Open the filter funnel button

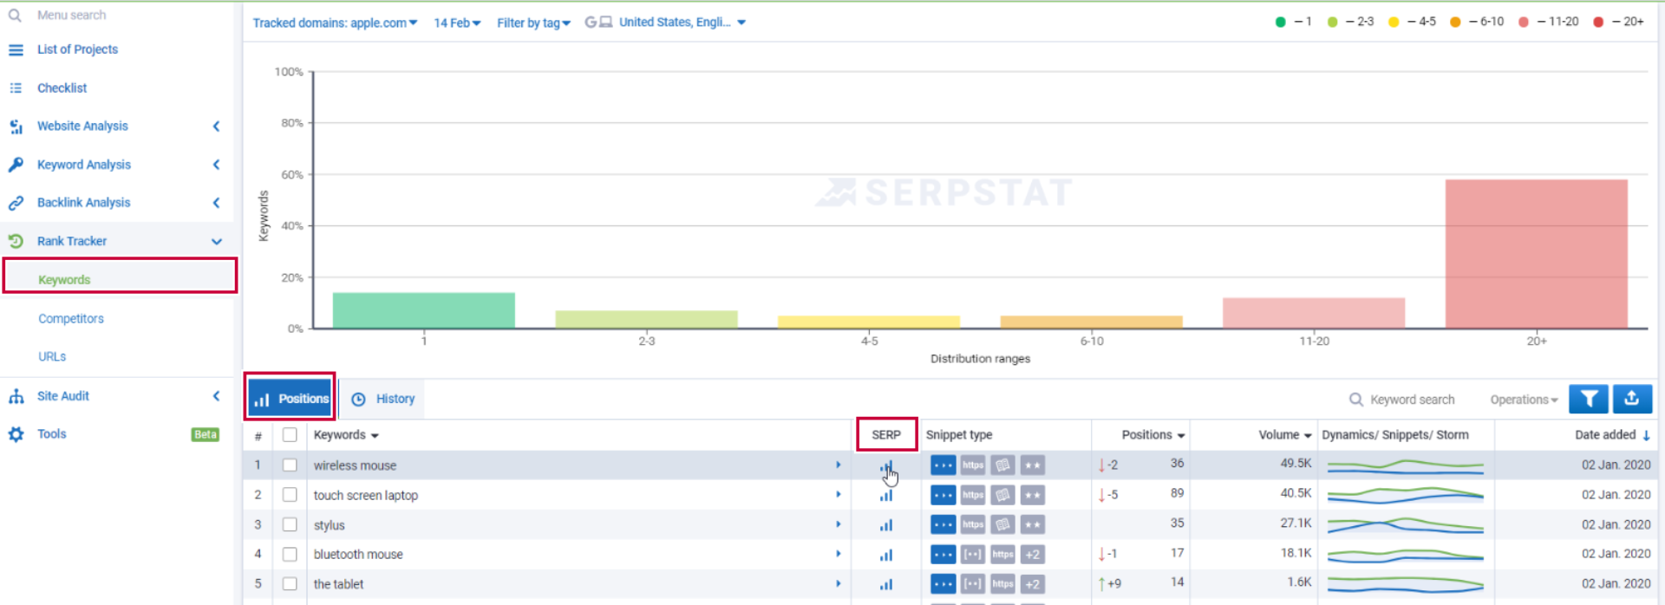1589,399
